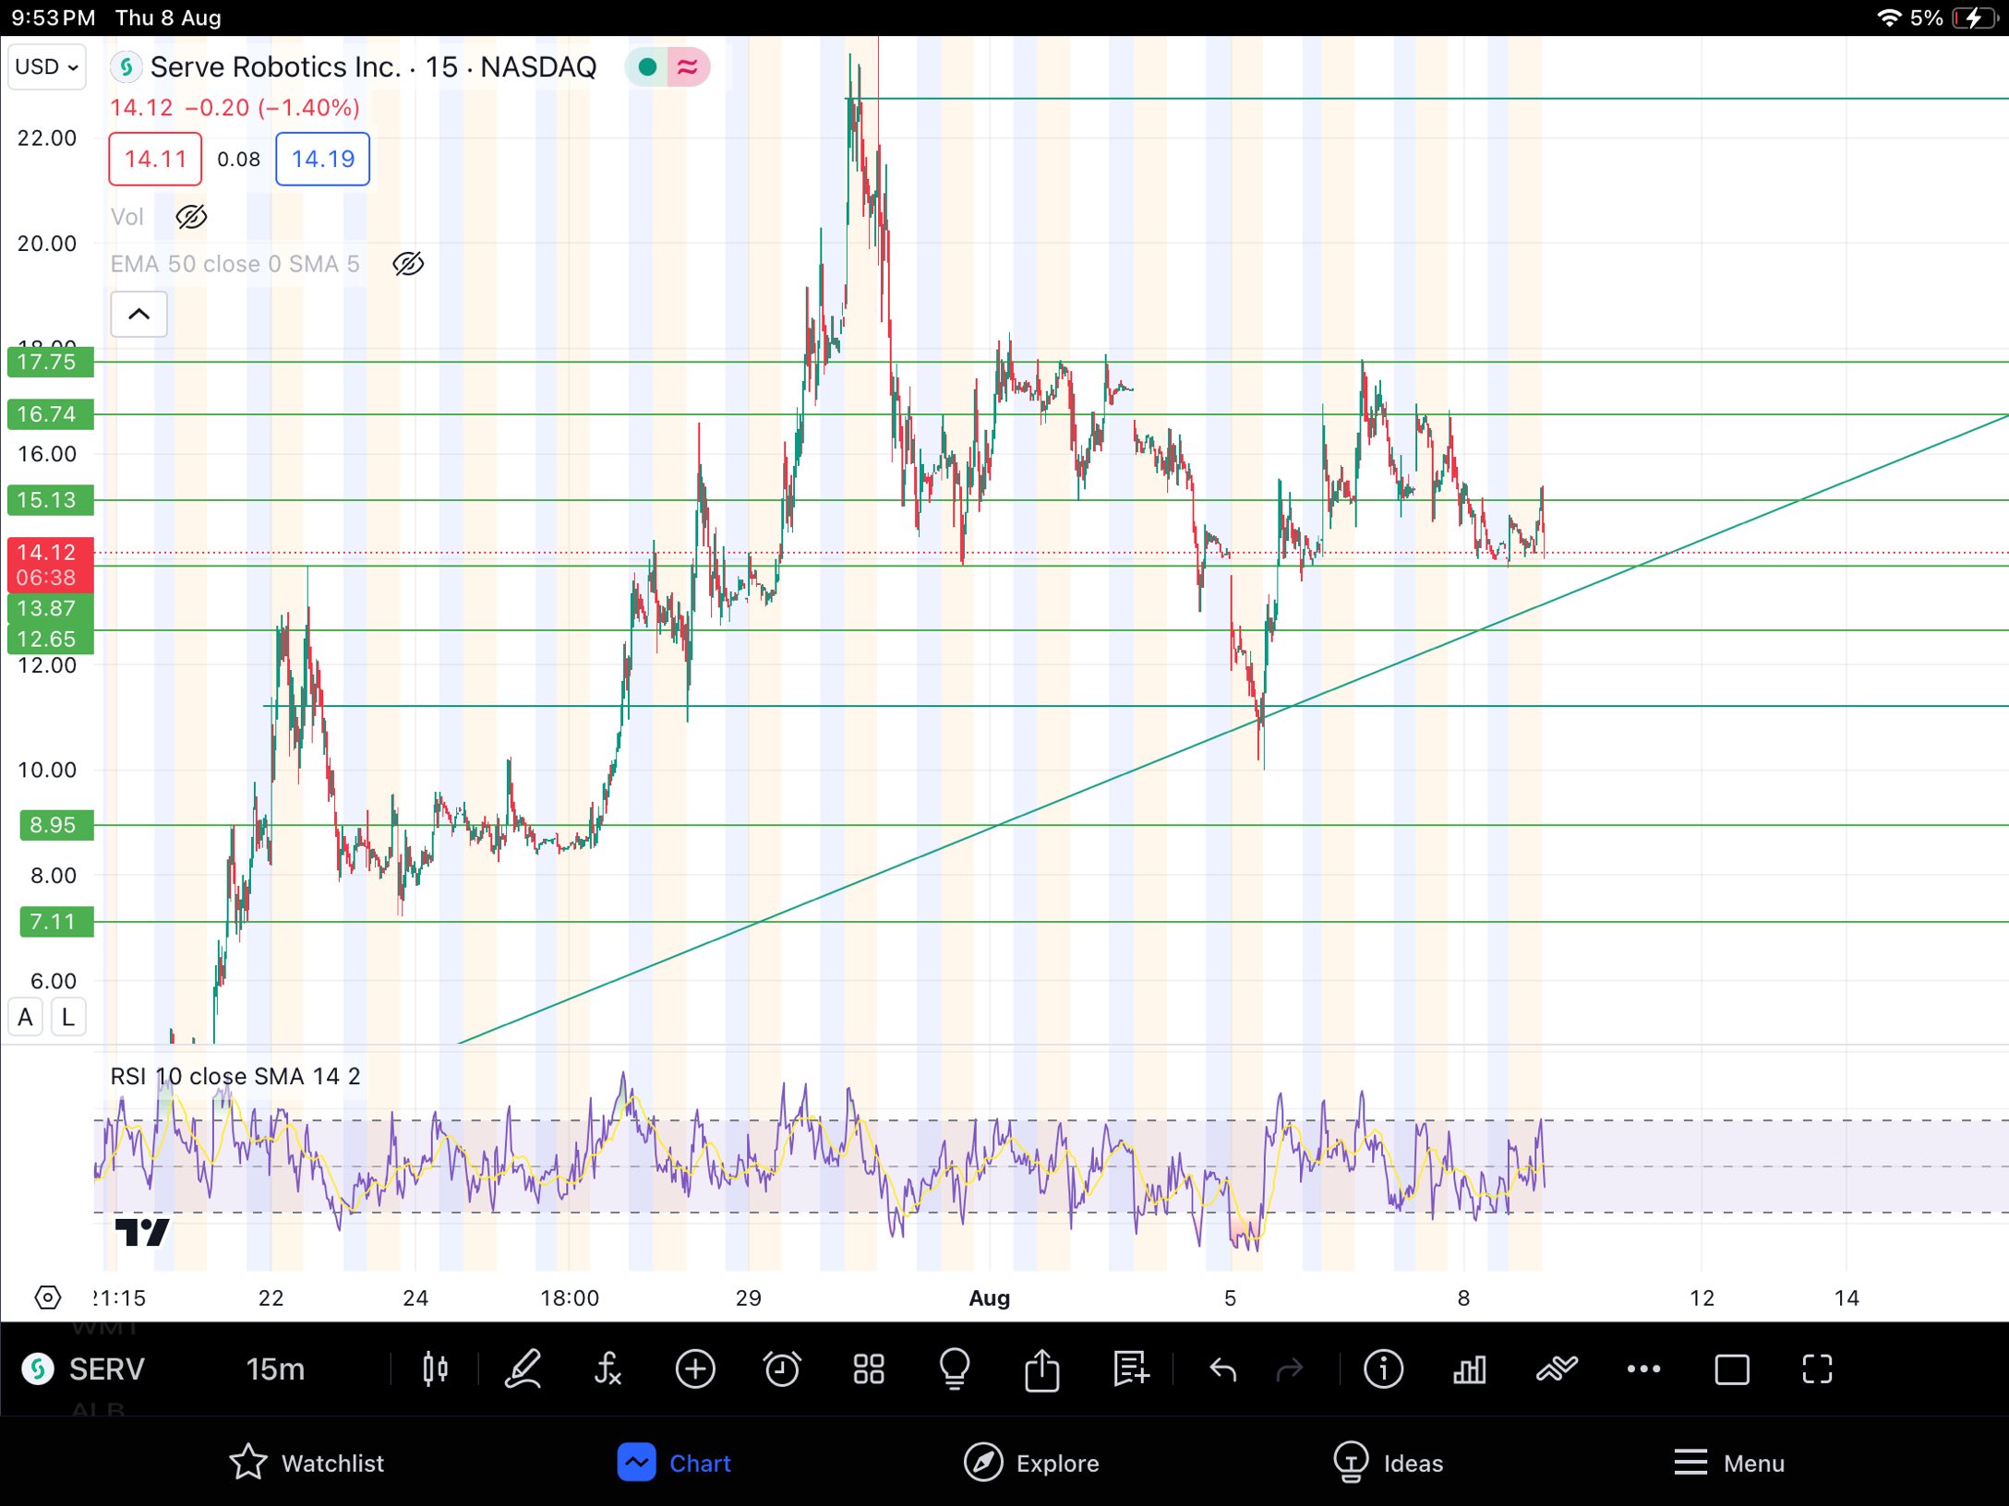Tap the TradingView logo on chart

tap(142, 1232)
